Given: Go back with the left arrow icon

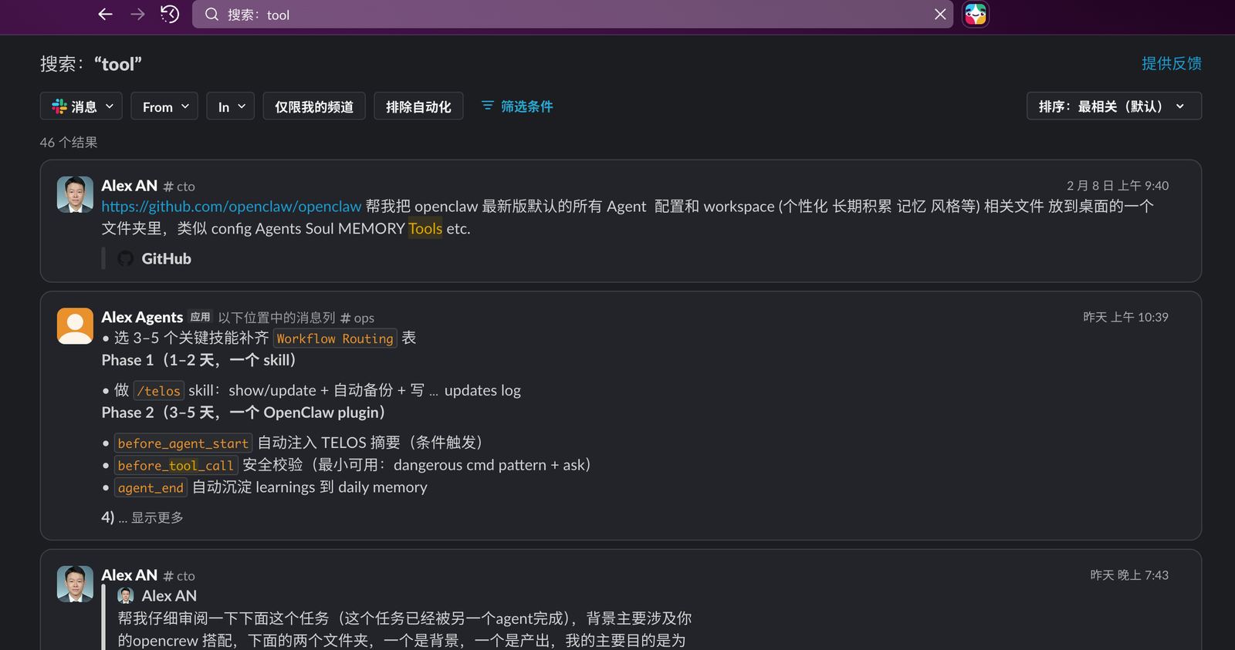Looking at the screenshot, I should [106, 14].
